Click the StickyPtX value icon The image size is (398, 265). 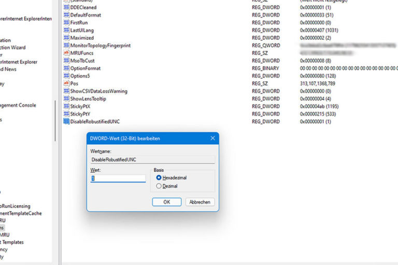[66, 106]
